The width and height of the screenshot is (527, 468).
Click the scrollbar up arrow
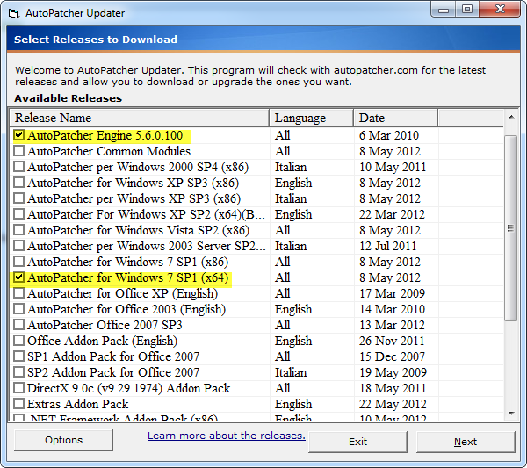coord(511,118)
